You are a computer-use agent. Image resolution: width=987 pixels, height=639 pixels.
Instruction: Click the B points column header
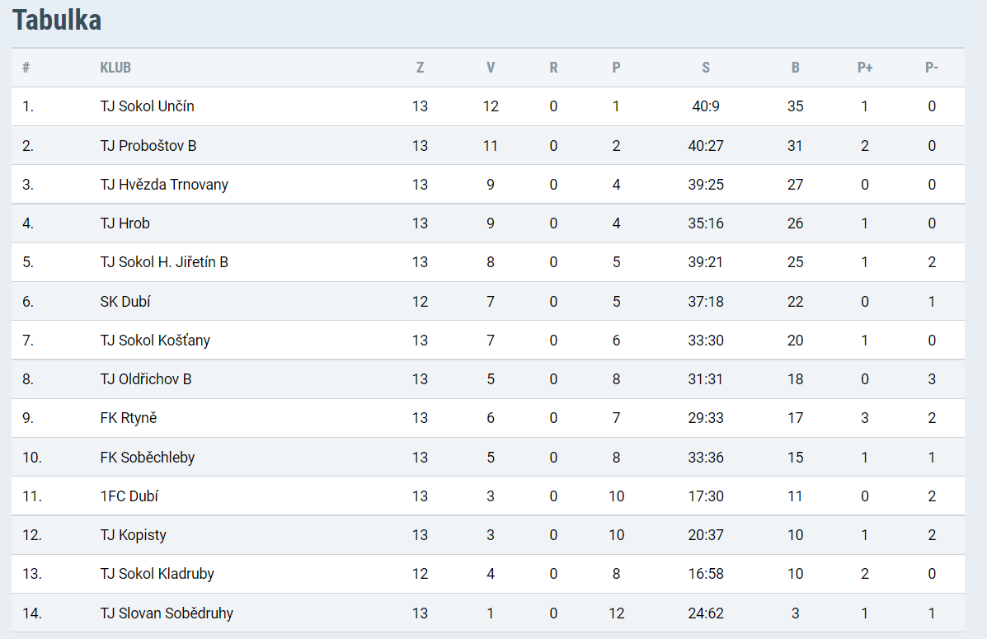pos(795,68)
